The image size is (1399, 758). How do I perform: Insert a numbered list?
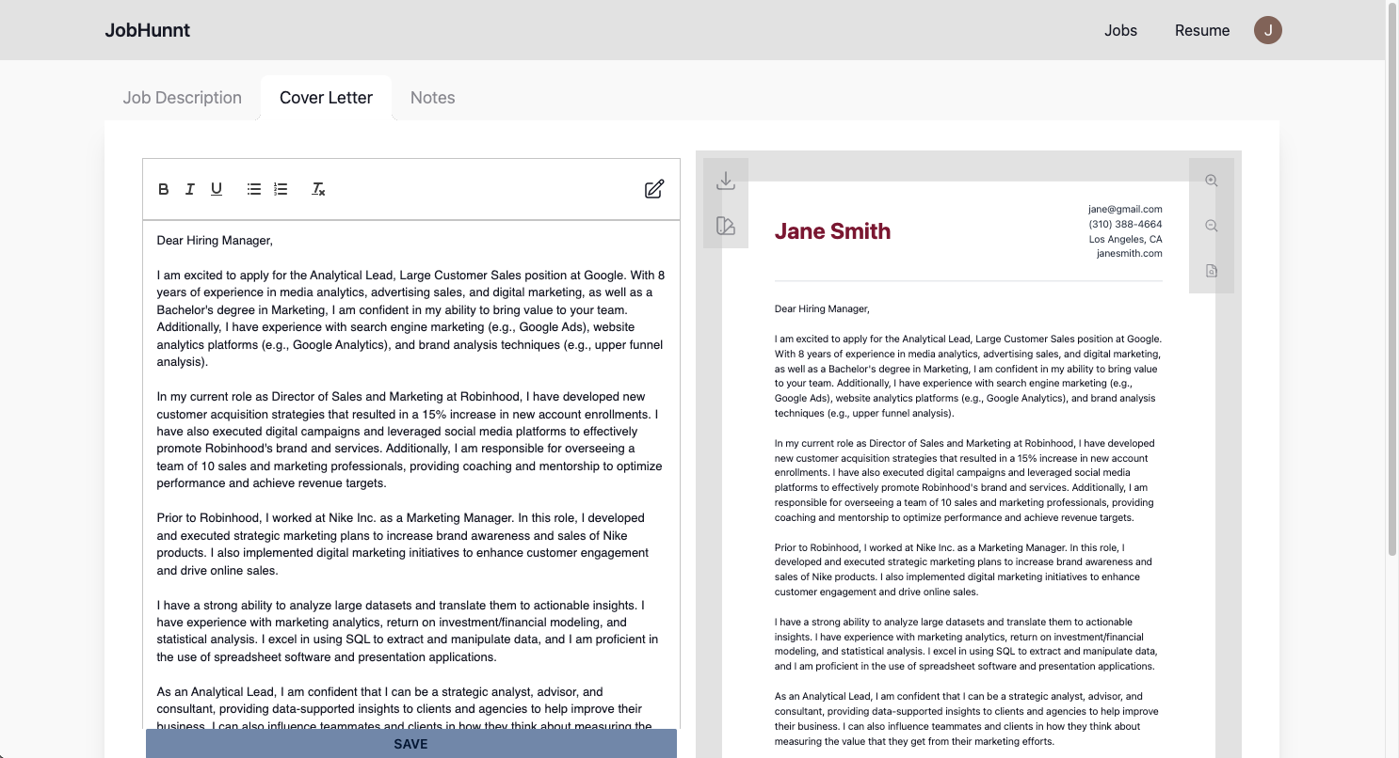click(281, 189)
